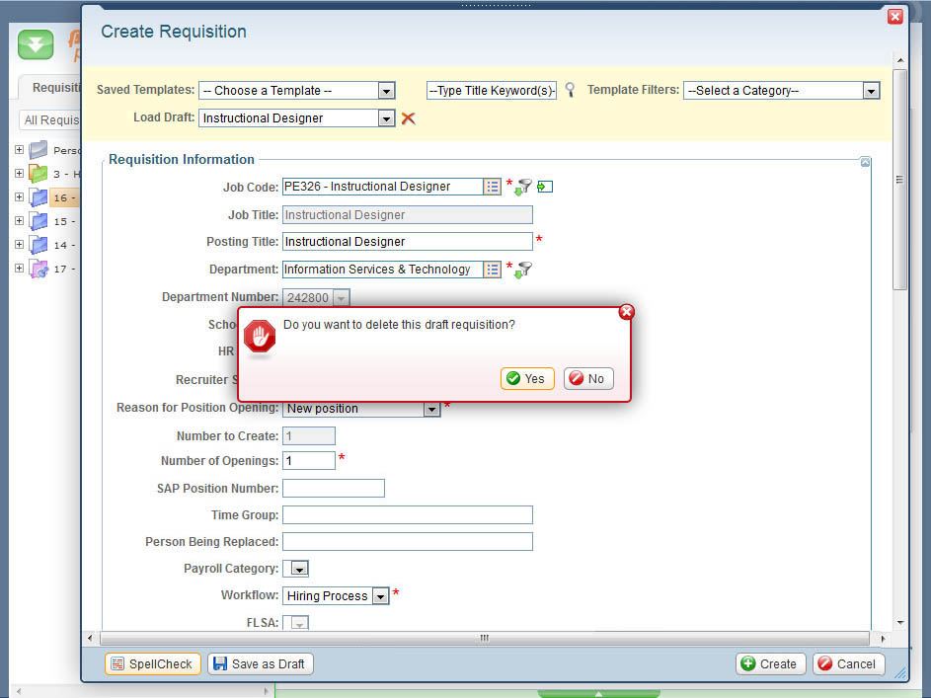Click the Department filter funnel icon
This screenshot has height=698, width=931.
click(x=523, y=270)
